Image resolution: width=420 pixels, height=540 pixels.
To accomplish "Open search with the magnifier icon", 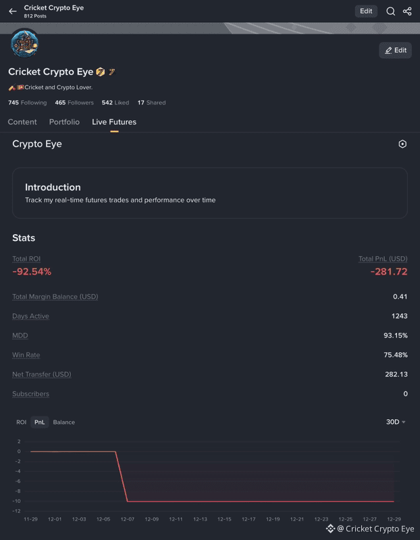I will 390,11.
